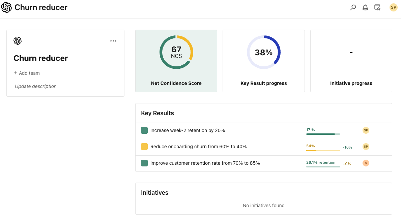The width and height of the screenshot is (401, 221).
Task: Click the A avatar on customer retention row
Action: tap(366, 163)
